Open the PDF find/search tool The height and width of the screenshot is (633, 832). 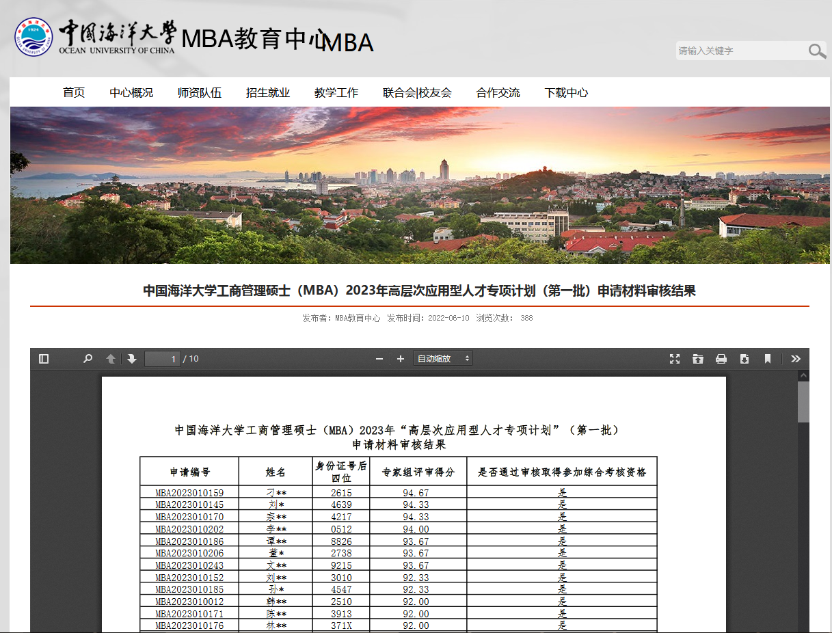point(88,358)
